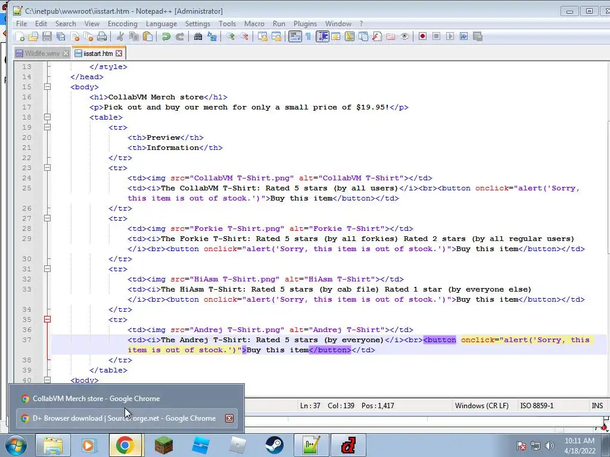
Task: Click the Redo arrow icon
Action: point(180,36)
